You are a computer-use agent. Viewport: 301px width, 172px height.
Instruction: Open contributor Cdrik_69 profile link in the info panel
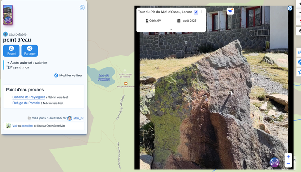pyautogui.click(x=78, y=118)
